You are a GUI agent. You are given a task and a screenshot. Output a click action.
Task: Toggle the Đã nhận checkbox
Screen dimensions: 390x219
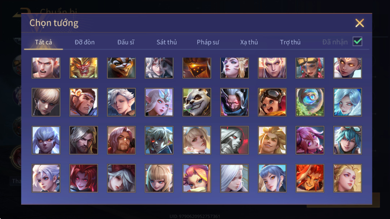click(357, 41)
